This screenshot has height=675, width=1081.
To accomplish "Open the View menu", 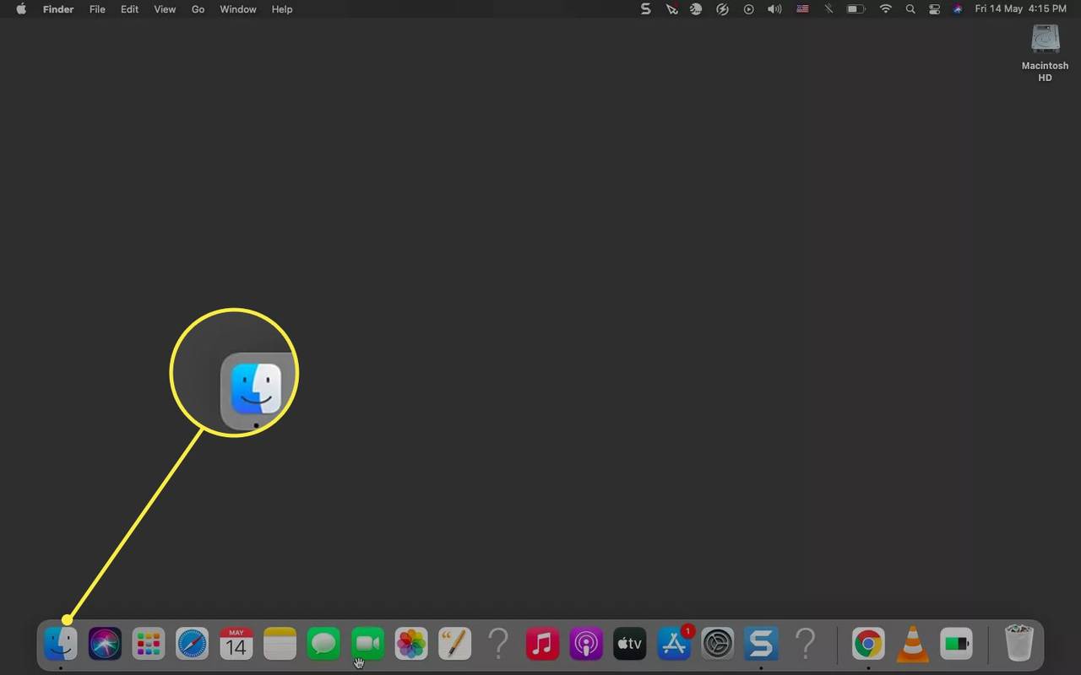I will click(x=165, y=9).
